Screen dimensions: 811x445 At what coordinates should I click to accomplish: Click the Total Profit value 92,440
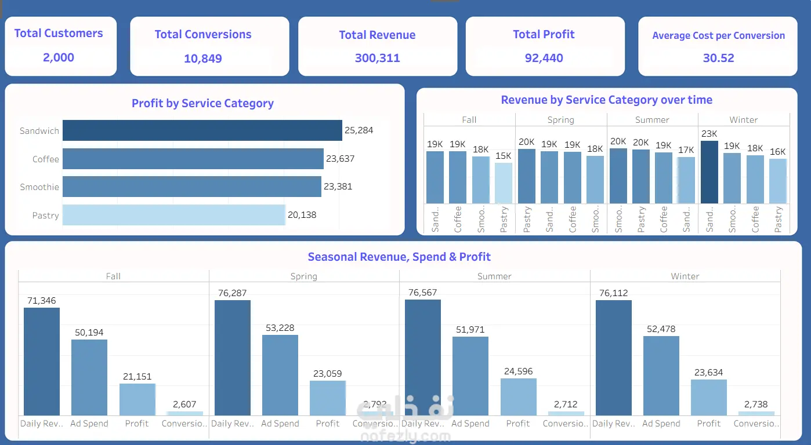pos(544,58)
